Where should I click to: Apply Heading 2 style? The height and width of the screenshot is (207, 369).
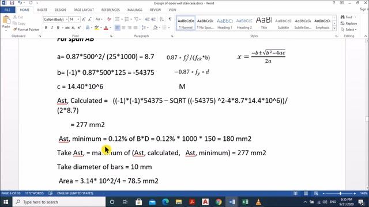click(x=244, y=24)
